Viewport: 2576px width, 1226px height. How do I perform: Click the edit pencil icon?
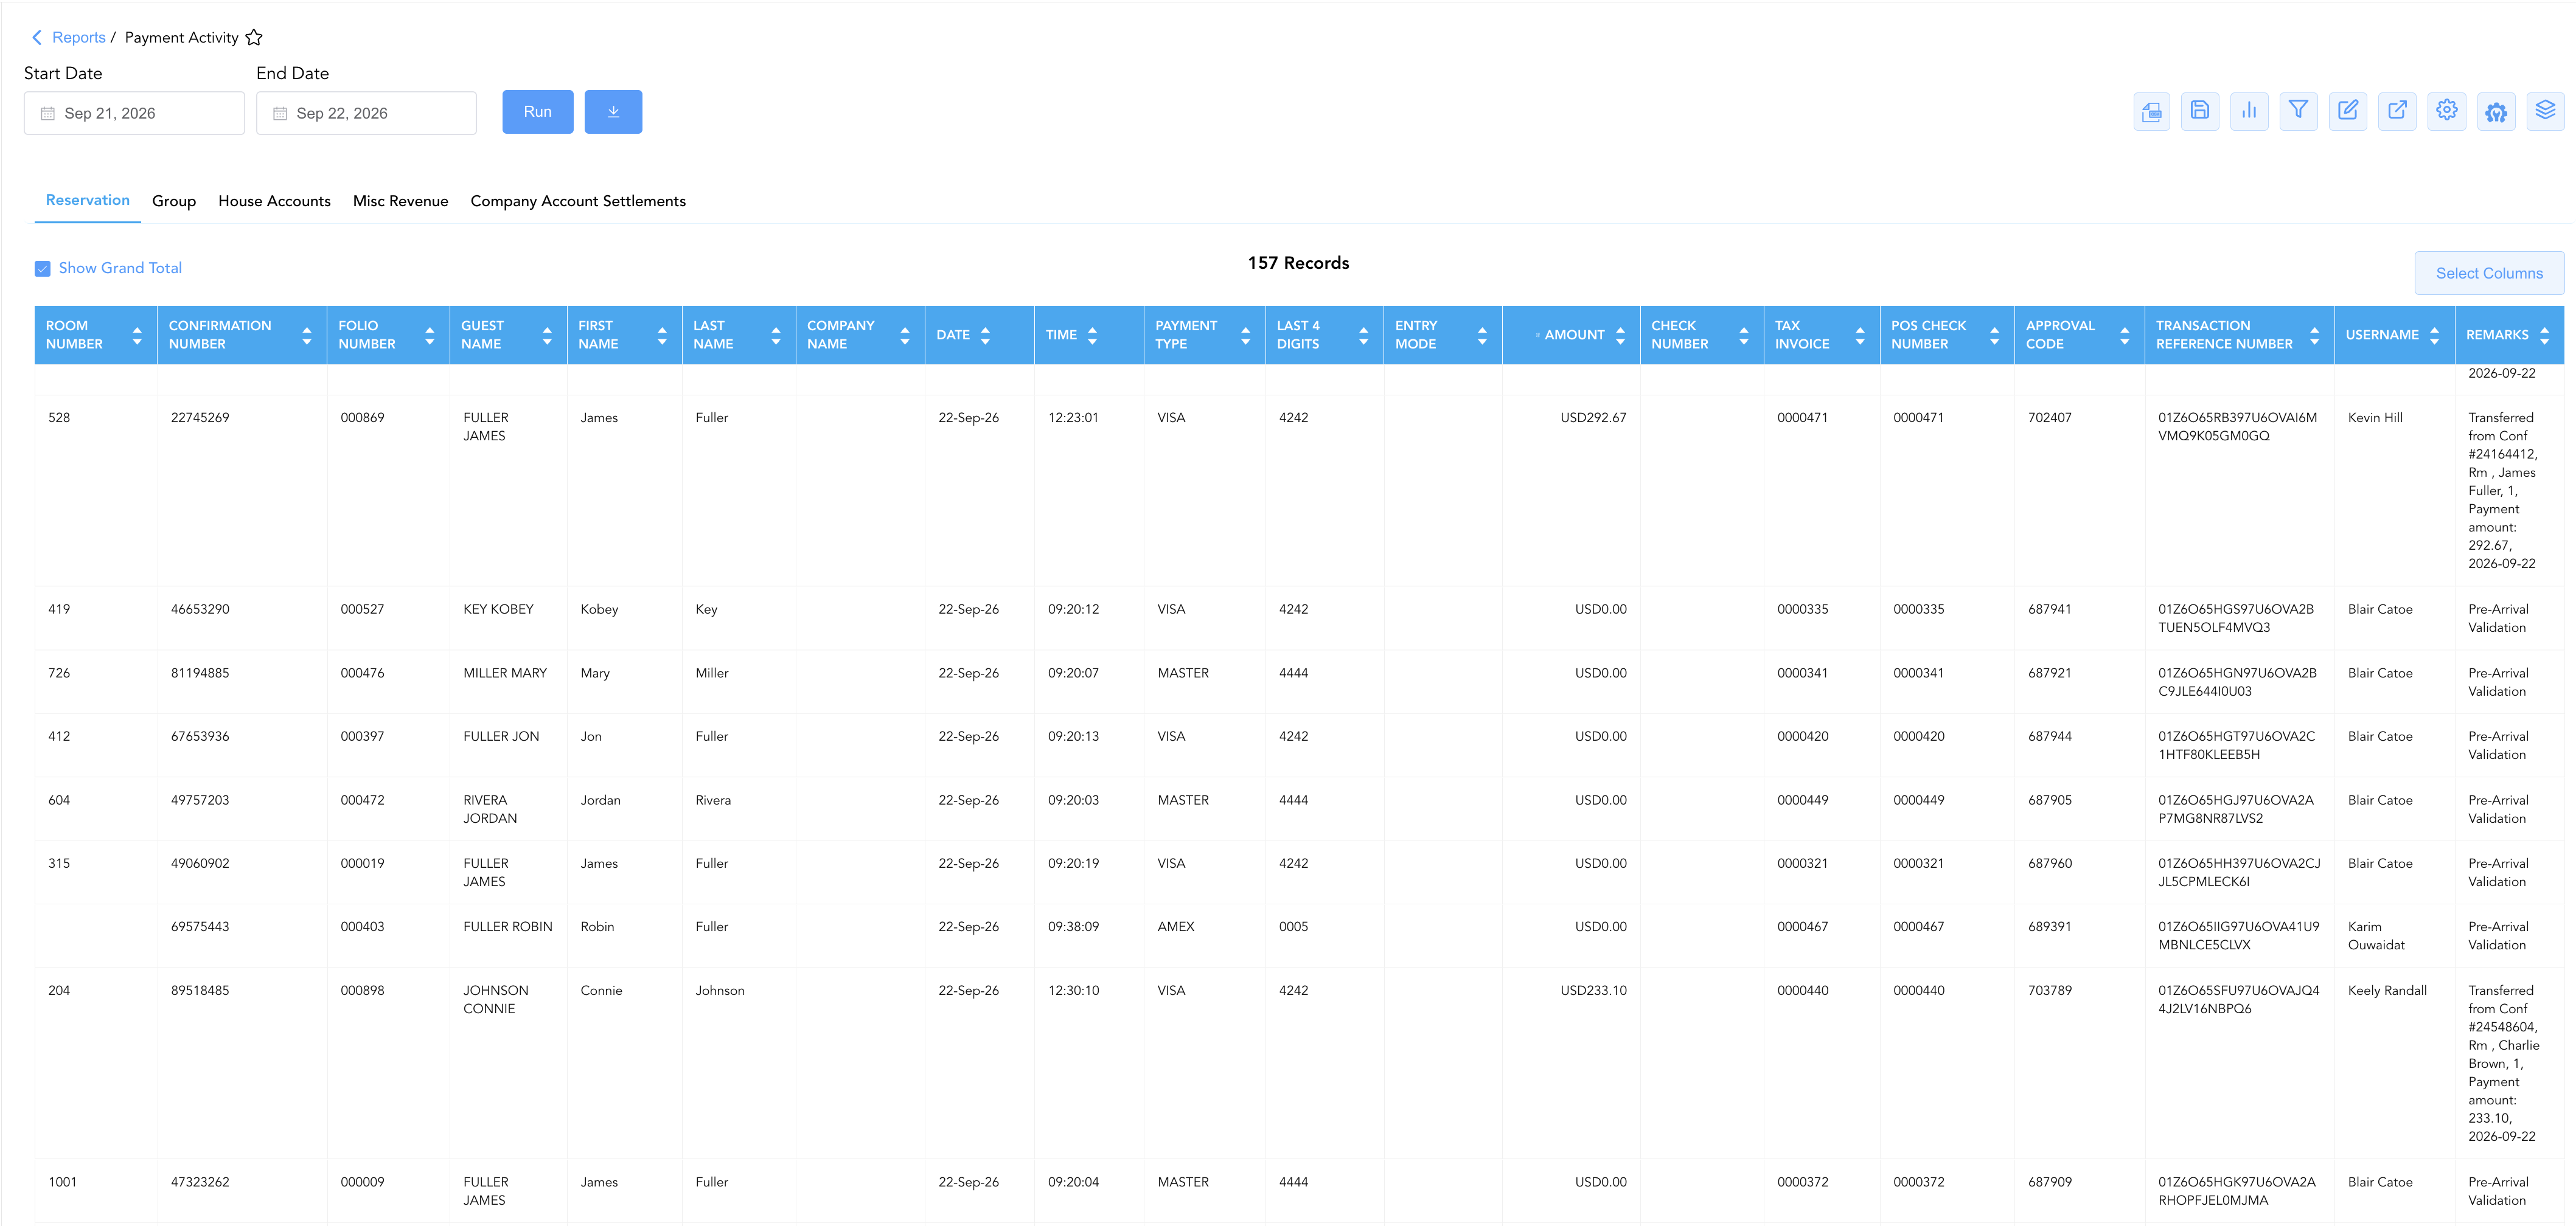[2348, 112]
